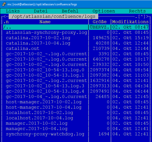Select localhost.2017-10-02.log file
The width and height of the screenshot is (152, 142).
39,113
